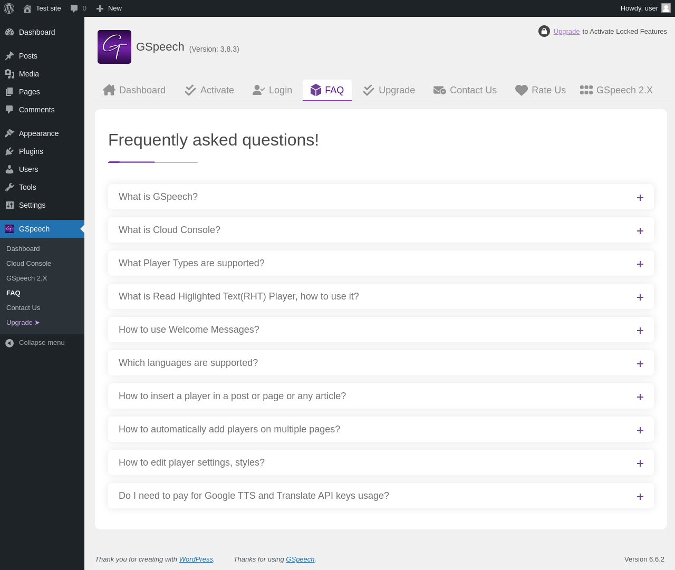Expand Google TTS API keys question plus
675x570 pixels.
pos(640,497)
